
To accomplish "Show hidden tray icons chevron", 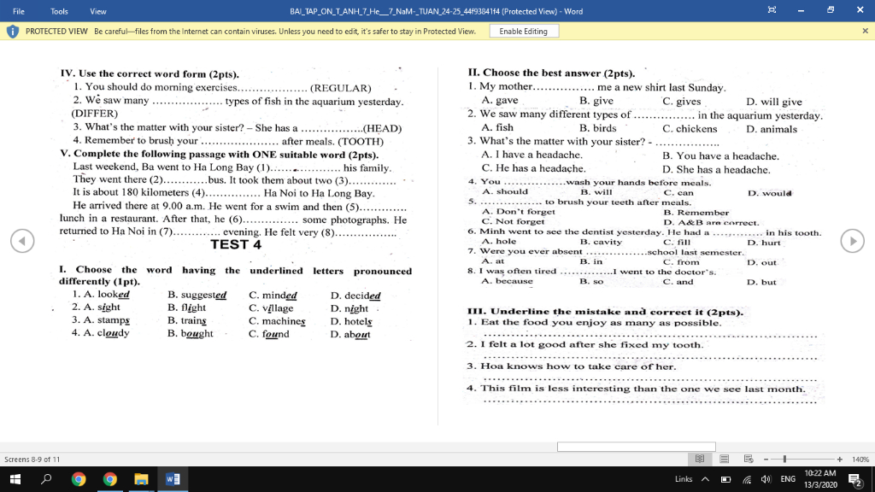I will 705,479.
